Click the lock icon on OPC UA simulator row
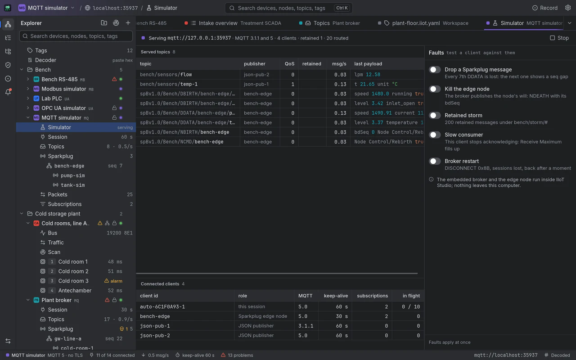Viewport: 576px width, 360px height. [114, 108]
